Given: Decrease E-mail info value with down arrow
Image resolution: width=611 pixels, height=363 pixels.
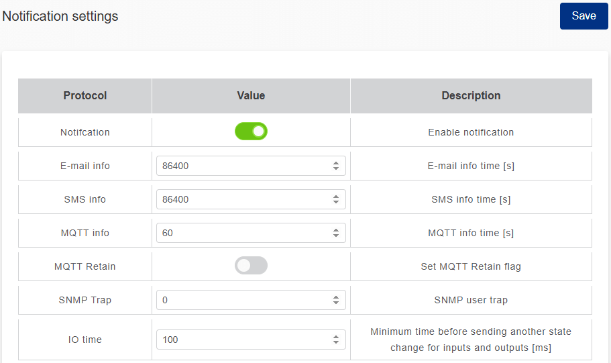Looking at the screenshot, I should tap(336, 168).
